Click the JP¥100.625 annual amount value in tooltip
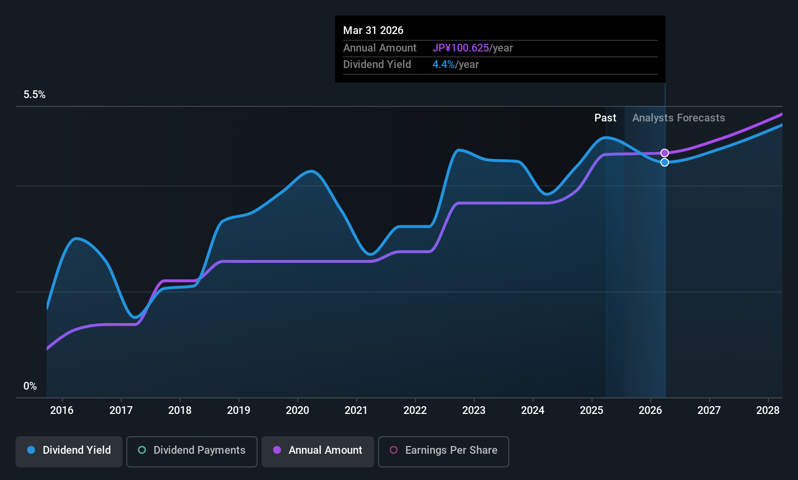798x480 pixels. 461,48
